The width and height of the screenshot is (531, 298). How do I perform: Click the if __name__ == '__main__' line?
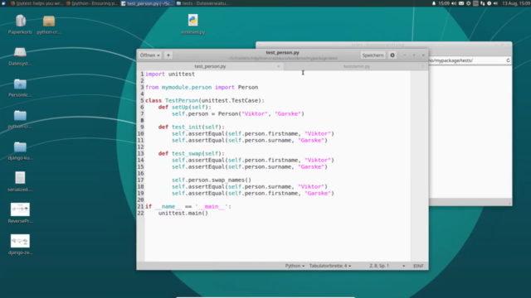click(188, 206)
